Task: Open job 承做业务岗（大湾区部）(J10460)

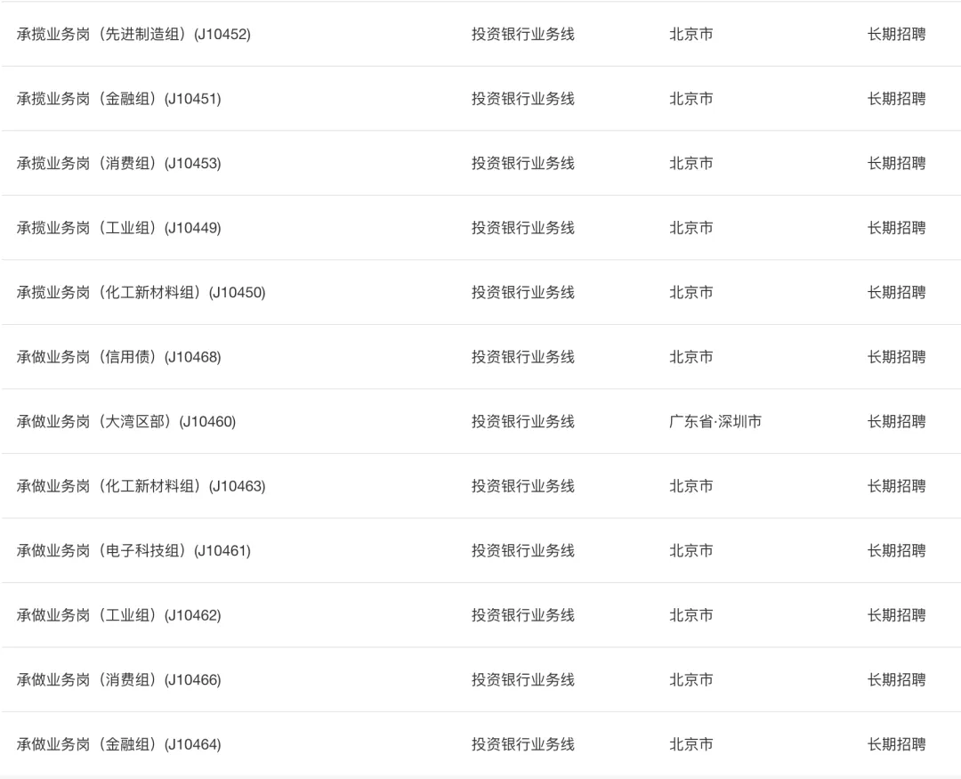Action: tap(126, 422)
